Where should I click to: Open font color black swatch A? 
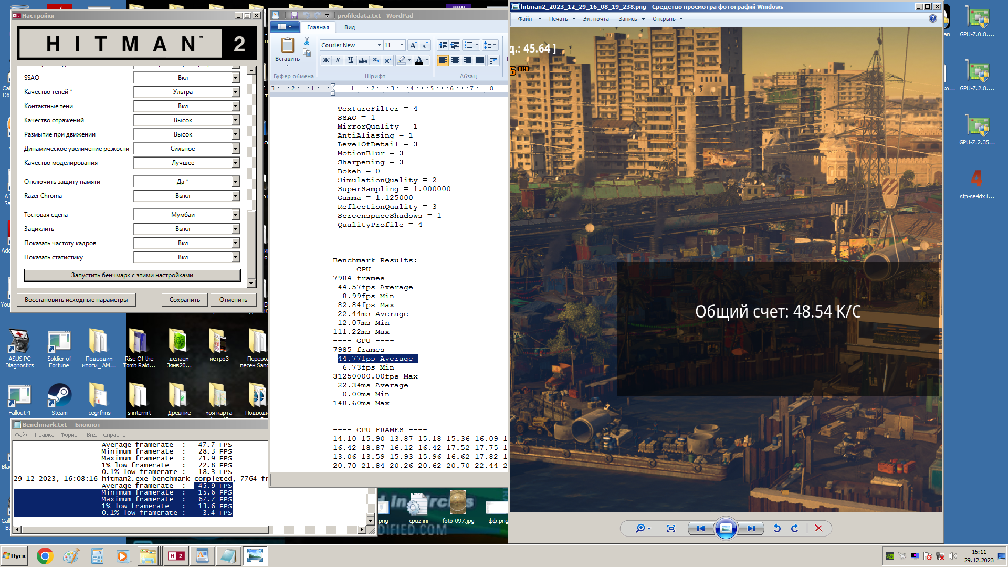[418, 60]
